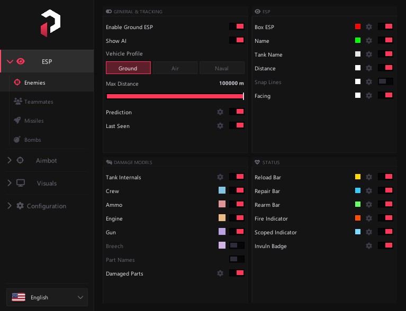The width and height of the screenshot is (406, 311).
Task: Change the Crew light blue swatch
Action: coord(222,190)
